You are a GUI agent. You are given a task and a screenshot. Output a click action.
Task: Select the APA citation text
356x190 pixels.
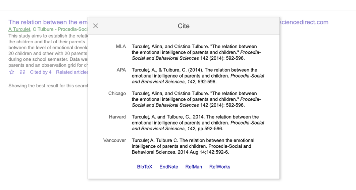[x=198, y=76]
